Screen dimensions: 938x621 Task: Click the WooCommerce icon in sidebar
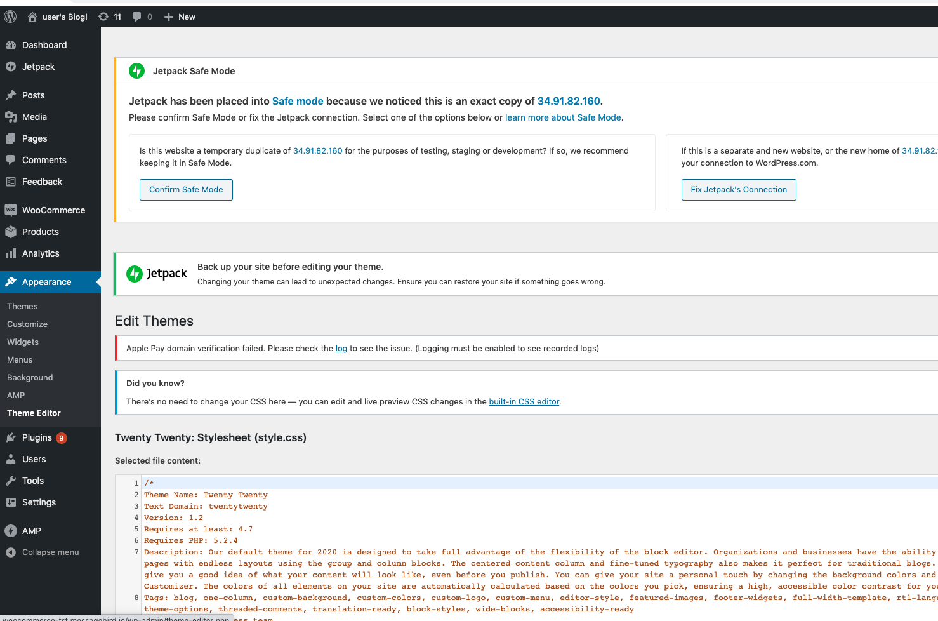(x=11, y=210)
